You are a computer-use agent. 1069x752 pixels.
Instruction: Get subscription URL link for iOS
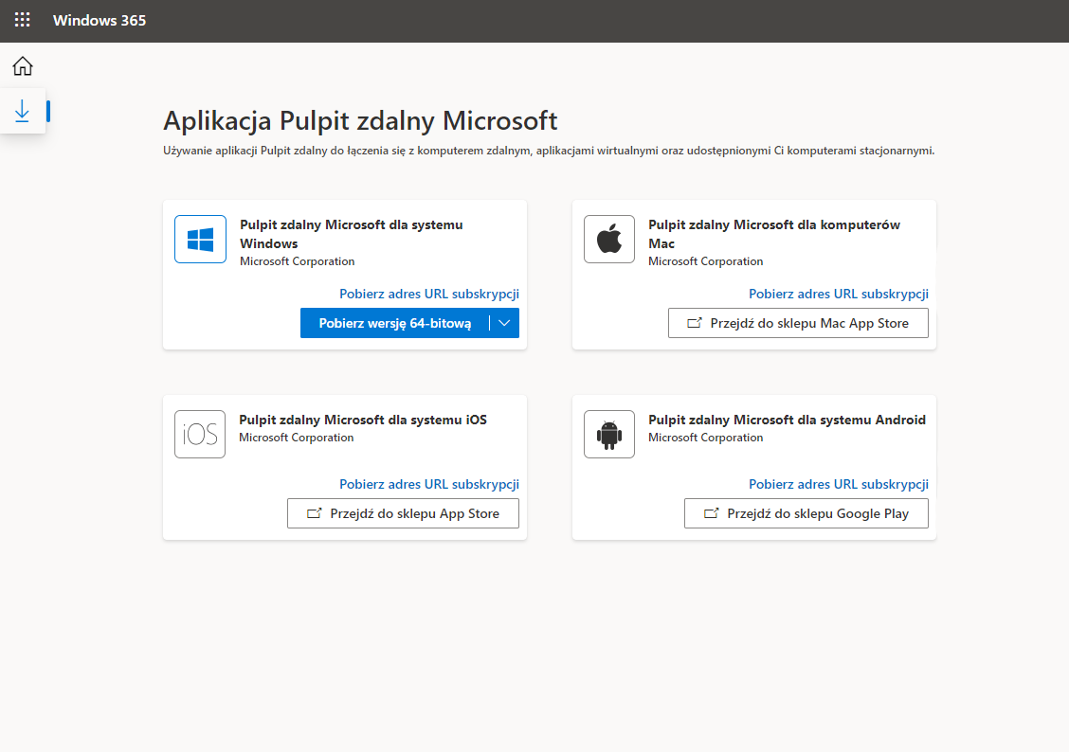(x=428, y=484)
